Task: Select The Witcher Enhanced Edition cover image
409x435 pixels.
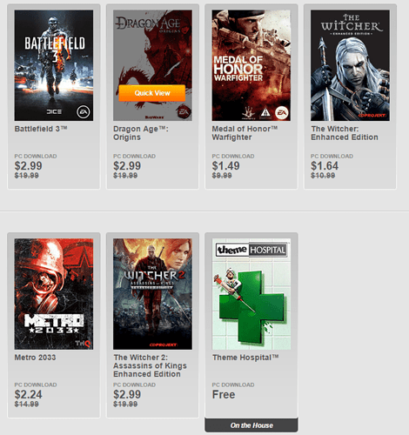Action: coord(350,65)
